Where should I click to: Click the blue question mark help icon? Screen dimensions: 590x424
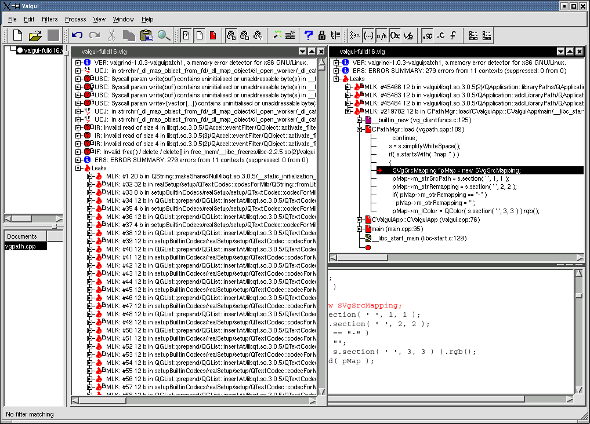pos(309,35)
